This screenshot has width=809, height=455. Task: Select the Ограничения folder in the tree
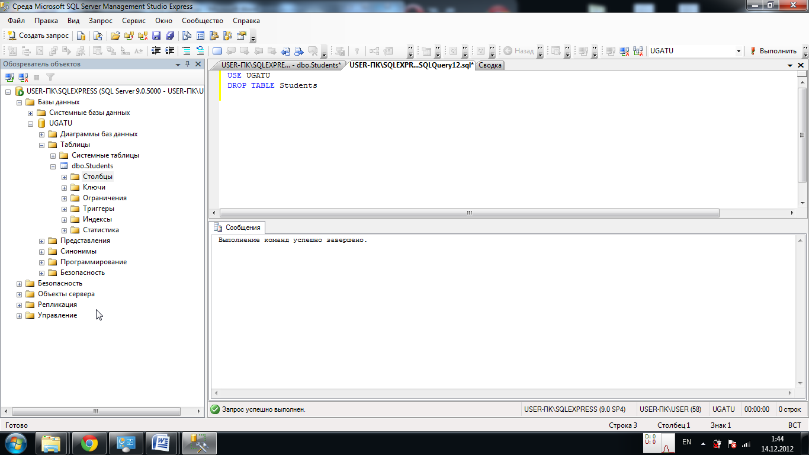pyautogui.click(x=105, y=198)
